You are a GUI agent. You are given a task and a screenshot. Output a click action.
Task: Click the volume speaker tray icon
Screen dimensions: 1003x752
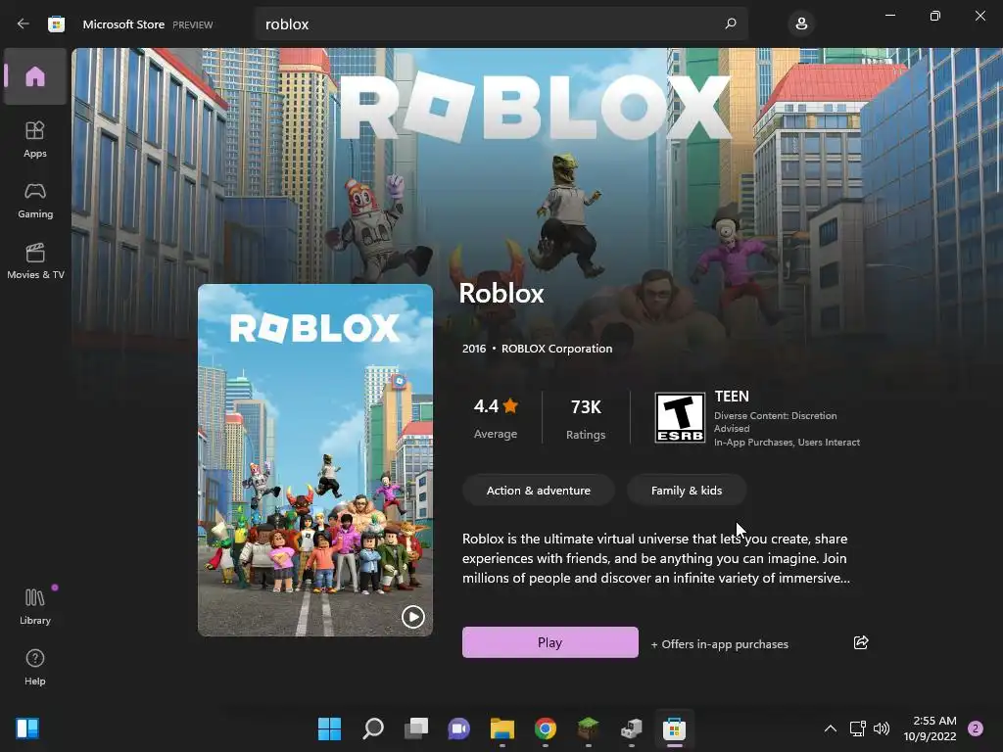pos(882,728)
